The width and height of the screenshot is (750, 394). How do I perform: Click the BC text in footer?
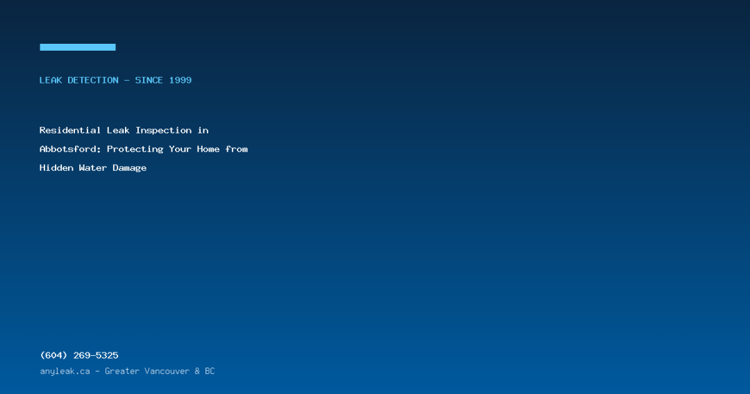tap(210, 371)
